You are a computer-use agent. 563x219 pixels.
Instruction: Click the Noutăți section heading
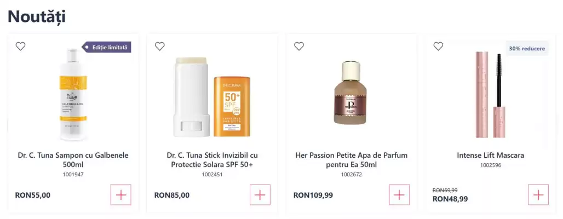click(37, 16)
